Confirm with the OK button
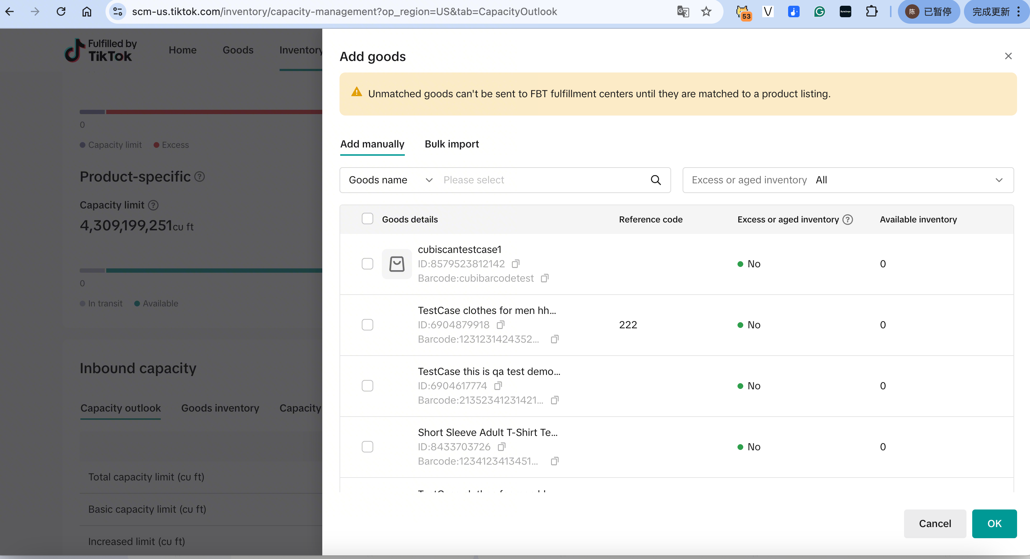 994,524
